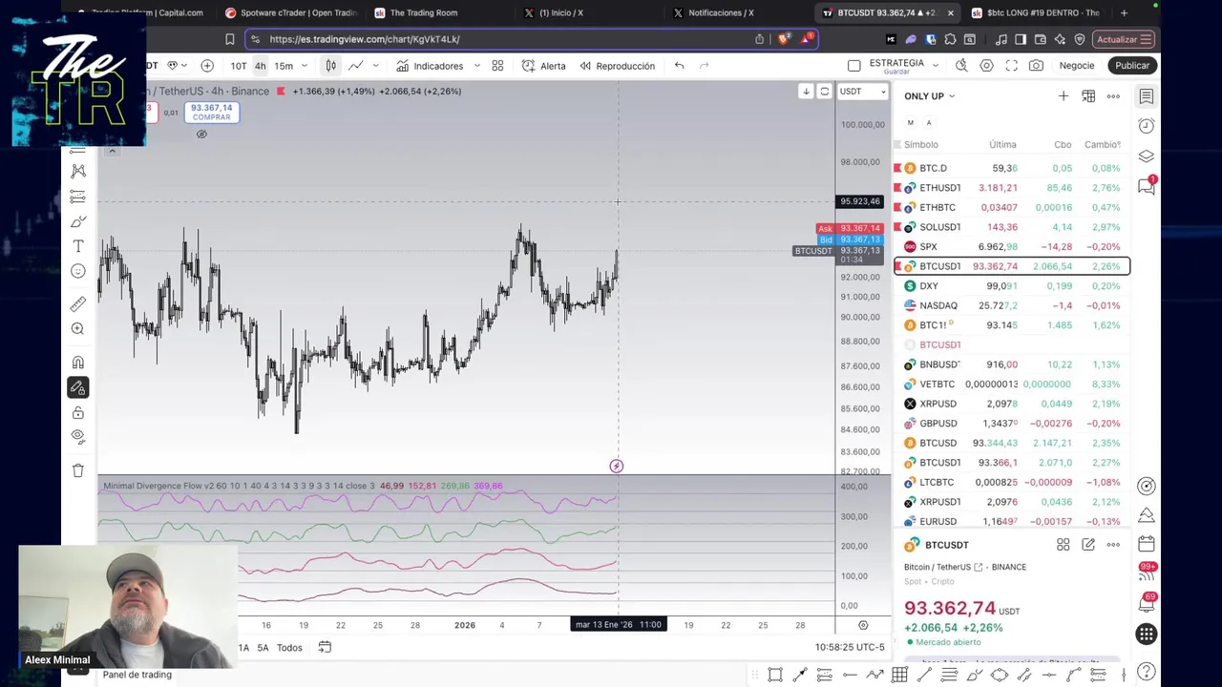The width and height of the screenshot is (1222, 687).
Task: Create an alert with Alerta
Action: point(543,66)
